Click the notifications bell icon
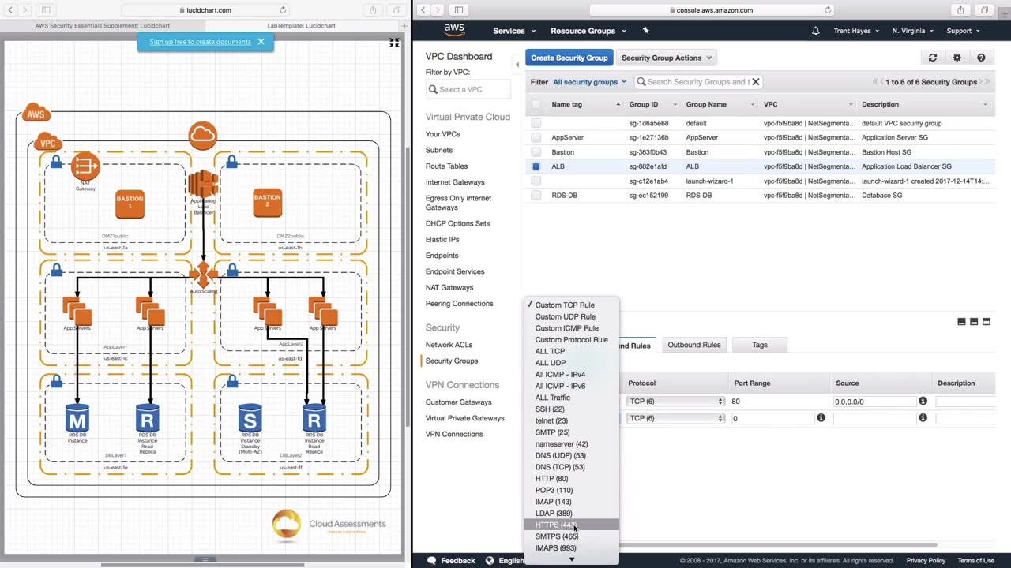Viewport: 1011px width, 568px height. pos(815,31)
